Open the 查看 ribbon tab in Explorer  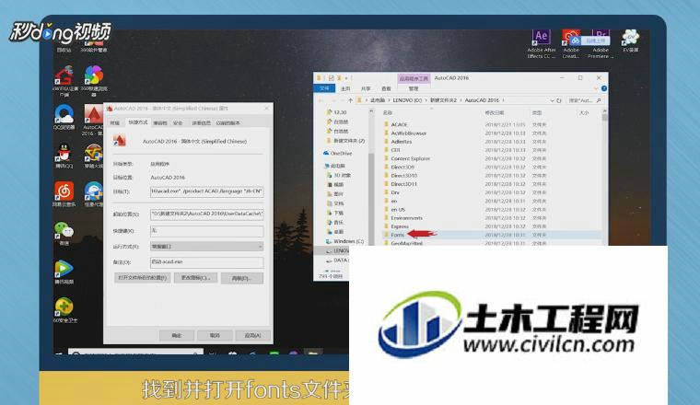(x=386, y=88)
